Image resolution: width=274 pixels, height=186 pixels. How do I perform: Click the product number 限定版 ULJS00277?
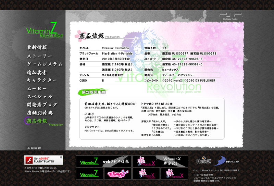coord(175,53)
